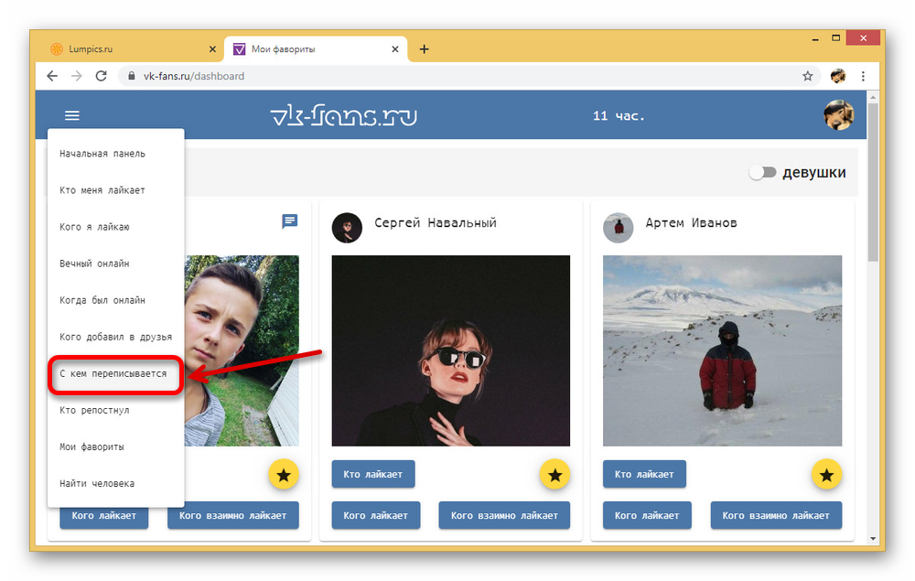Click favorite star on Сергей Навальный card
Viewport: 915px width, 581px height.
[x=555, y=476]
